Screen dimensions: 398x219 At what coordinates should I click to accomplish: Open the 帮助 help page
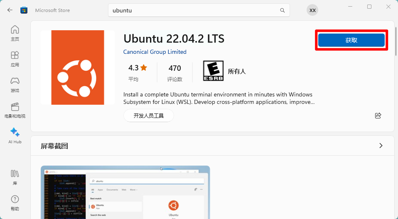[15, 203]
